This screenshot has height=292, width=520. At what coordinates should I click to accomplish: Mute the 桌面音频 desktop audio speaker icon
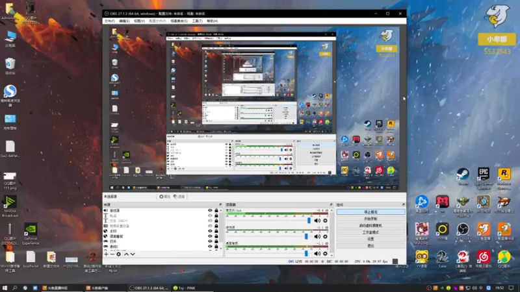317,254
